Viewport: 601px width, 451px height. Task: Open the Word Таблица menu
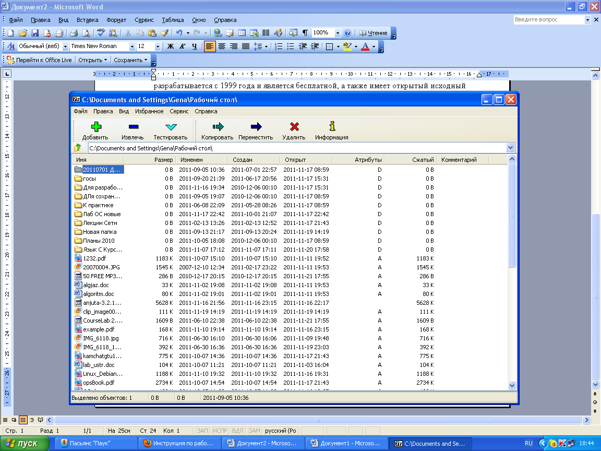click(x=173, y=20)
